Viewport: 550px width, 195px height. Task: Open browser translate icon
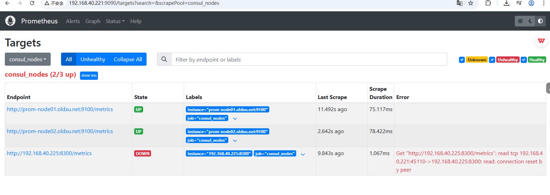tap(459, 3)
